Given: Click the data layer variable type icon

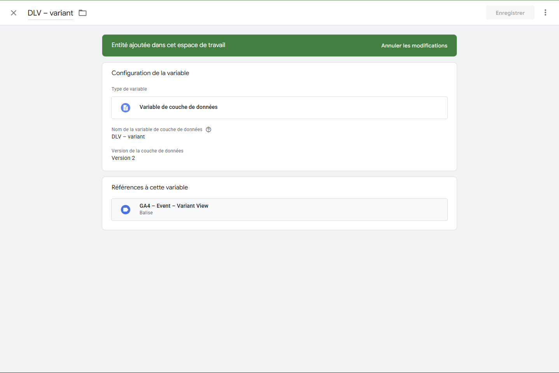Looking at the screenshot, I should point(126,108).
